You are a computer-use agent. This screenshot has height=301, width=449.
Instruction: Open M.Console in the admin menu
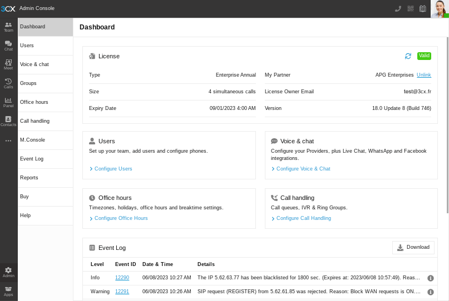(46, 140)
